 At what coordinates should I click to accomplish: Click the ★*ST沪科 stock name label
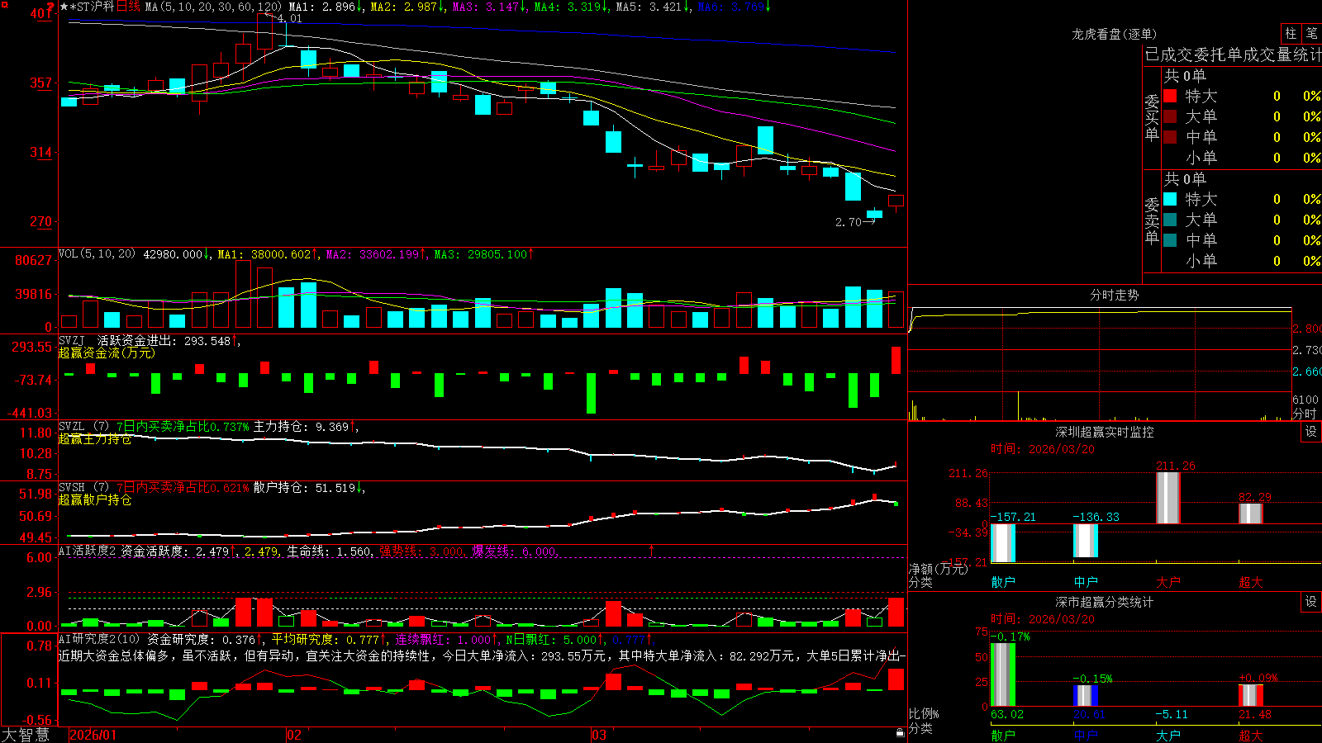tap(87, 7)
